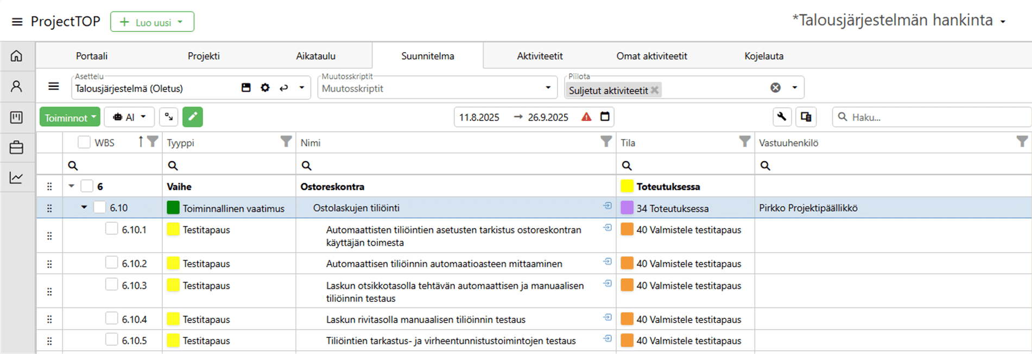Viewport: 1032px width, 354px height.
Task: Remove the Suljetut aktiviteetit filter tag
Action: pyautogui.click(x=655, y=91)
